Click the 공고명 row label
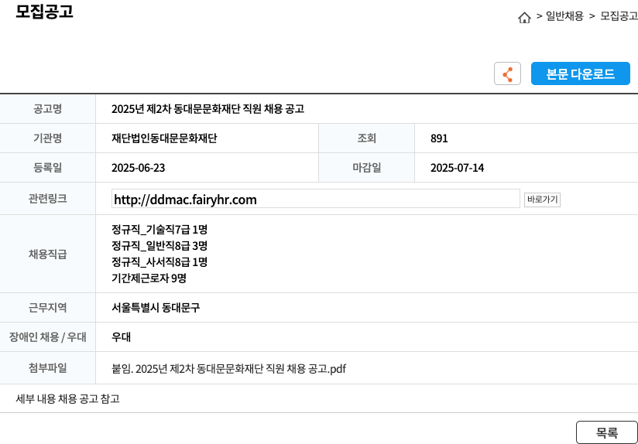This screenshot has height=444, width=638. pos(47,109)
